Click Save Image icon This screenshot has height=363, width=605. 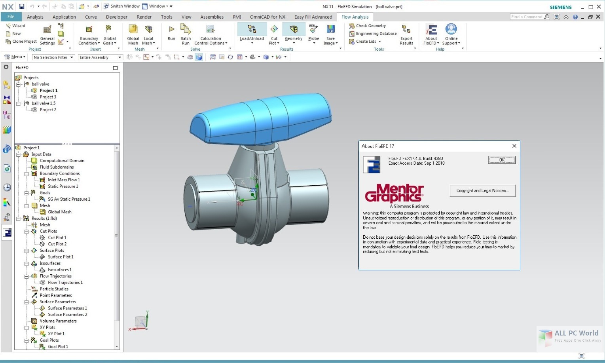(x=330, y=29)
